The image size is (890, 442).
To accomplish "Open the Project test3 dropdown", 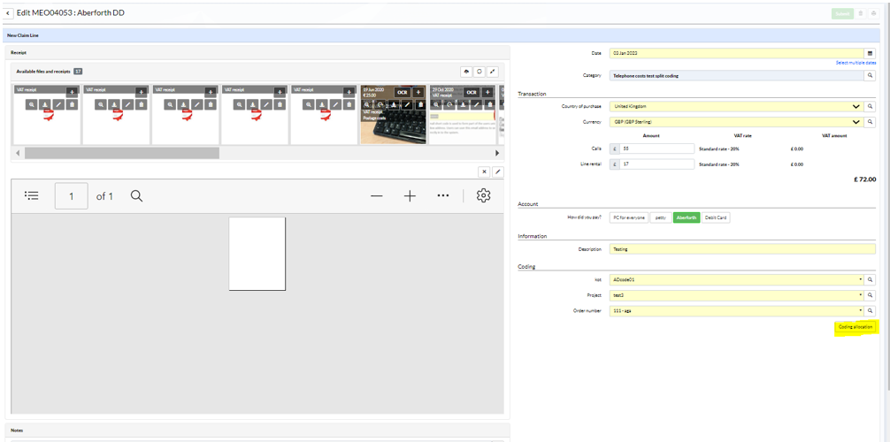I will [x=859, y=295].
